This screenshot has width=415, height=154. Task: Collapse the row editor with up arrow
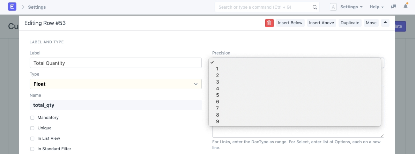click(385, 23)
